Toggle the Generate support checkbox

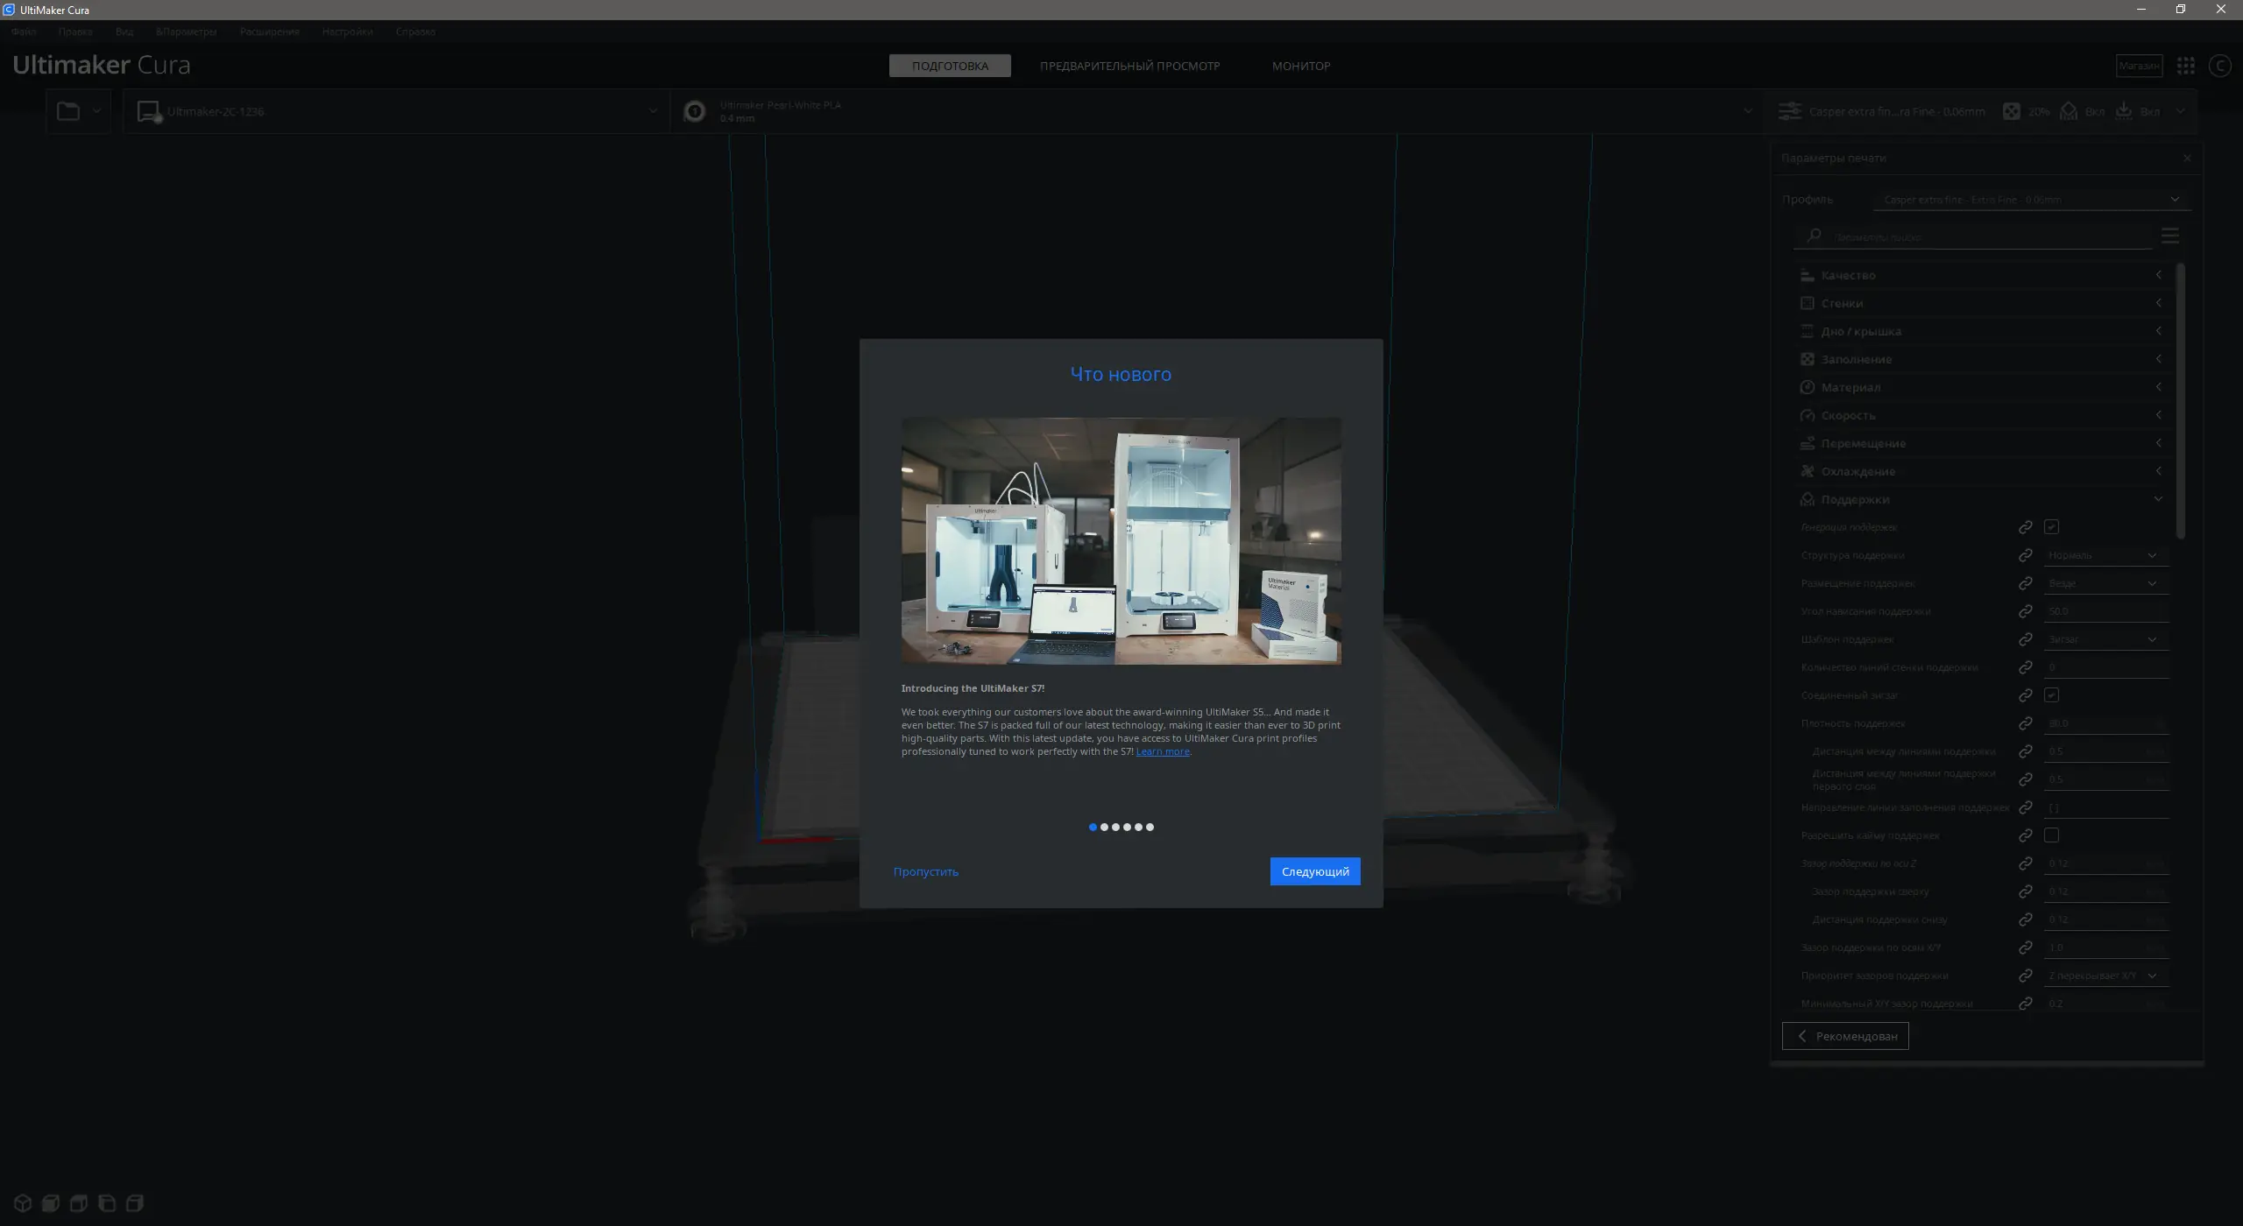pyautogui.click(x=2051, y=527)
